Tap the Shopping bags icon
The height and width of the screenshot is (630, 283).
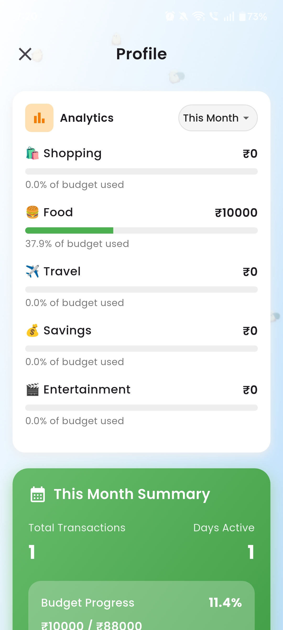point(32,153)
